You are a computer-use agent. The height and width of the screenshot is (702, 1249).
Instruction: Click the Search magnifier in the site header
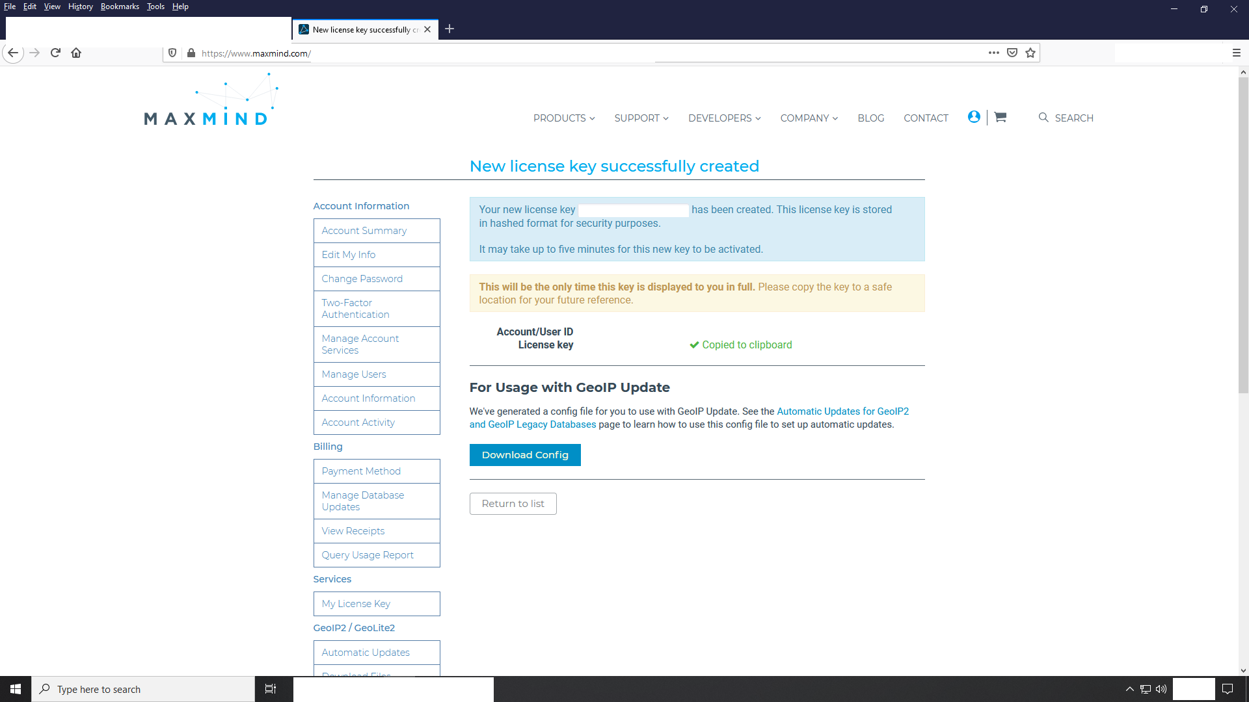click(x=1043, y=118)
